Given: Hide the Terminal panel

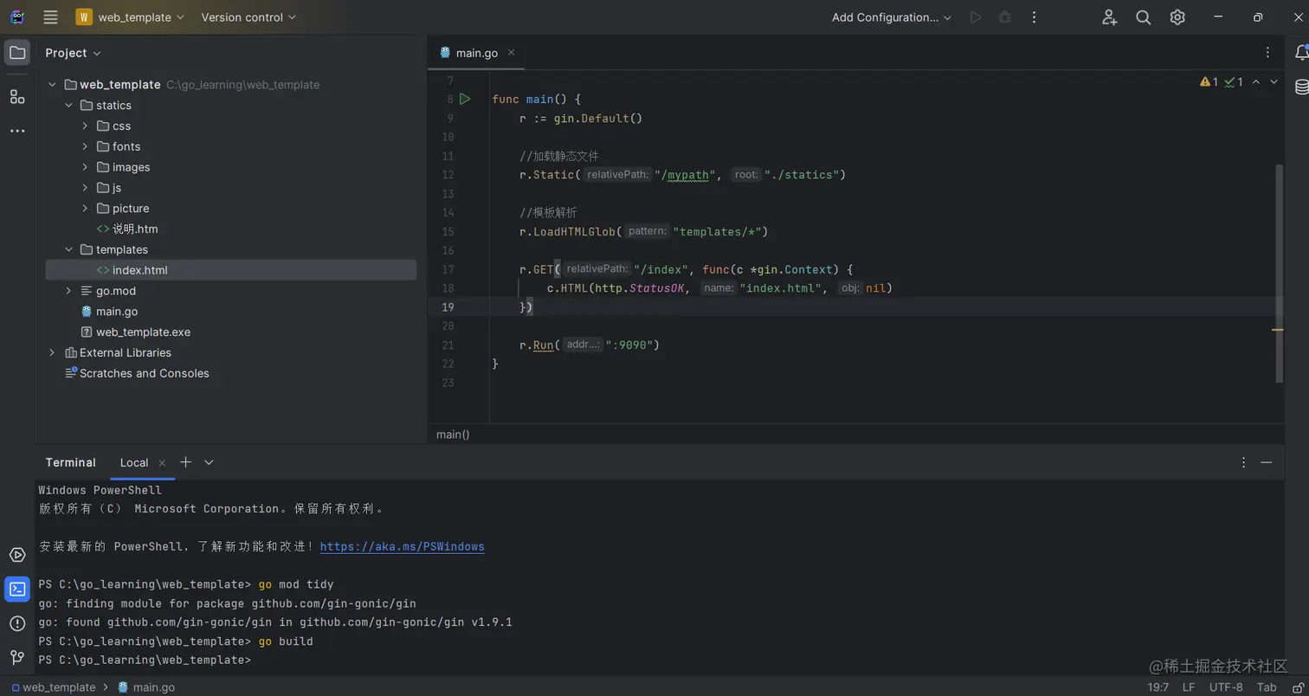Looking at the screenshot, I should point(1267,462).
